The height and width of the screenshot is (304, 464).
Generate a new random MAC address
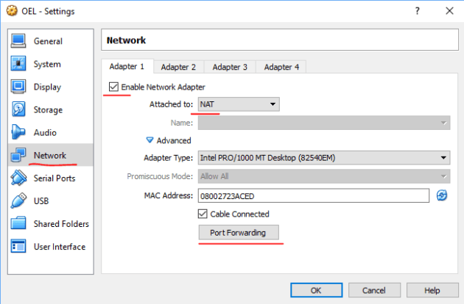(442, 195)
